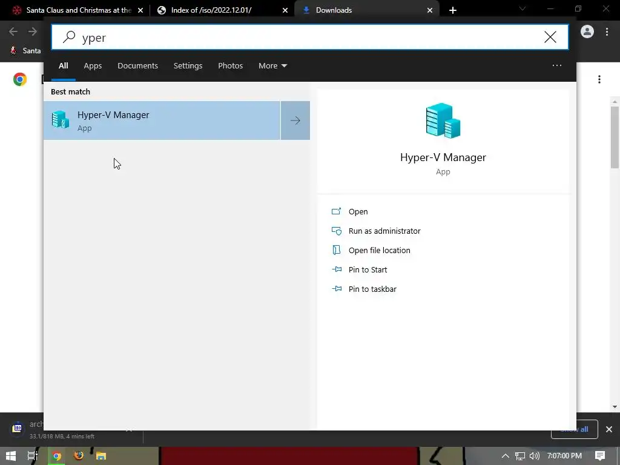Image resolution: width=620 pixels, height=465 pixels.
Task: Pin Hyper-V Manager to taskbar
Action: pyautogui.click(x=372, y=289)
